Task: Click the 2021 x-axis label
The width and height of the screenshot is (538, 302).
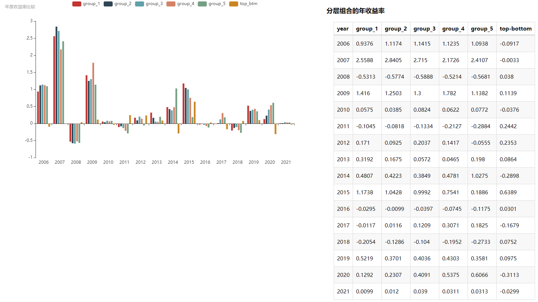Action: point(286,162)
